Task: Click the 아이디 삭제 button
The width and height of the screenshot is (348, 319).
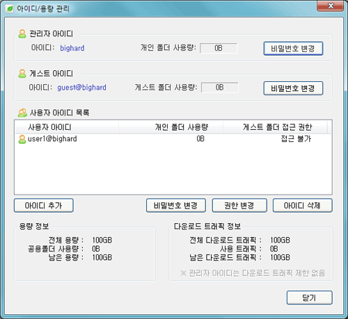Action: (303, 205)
